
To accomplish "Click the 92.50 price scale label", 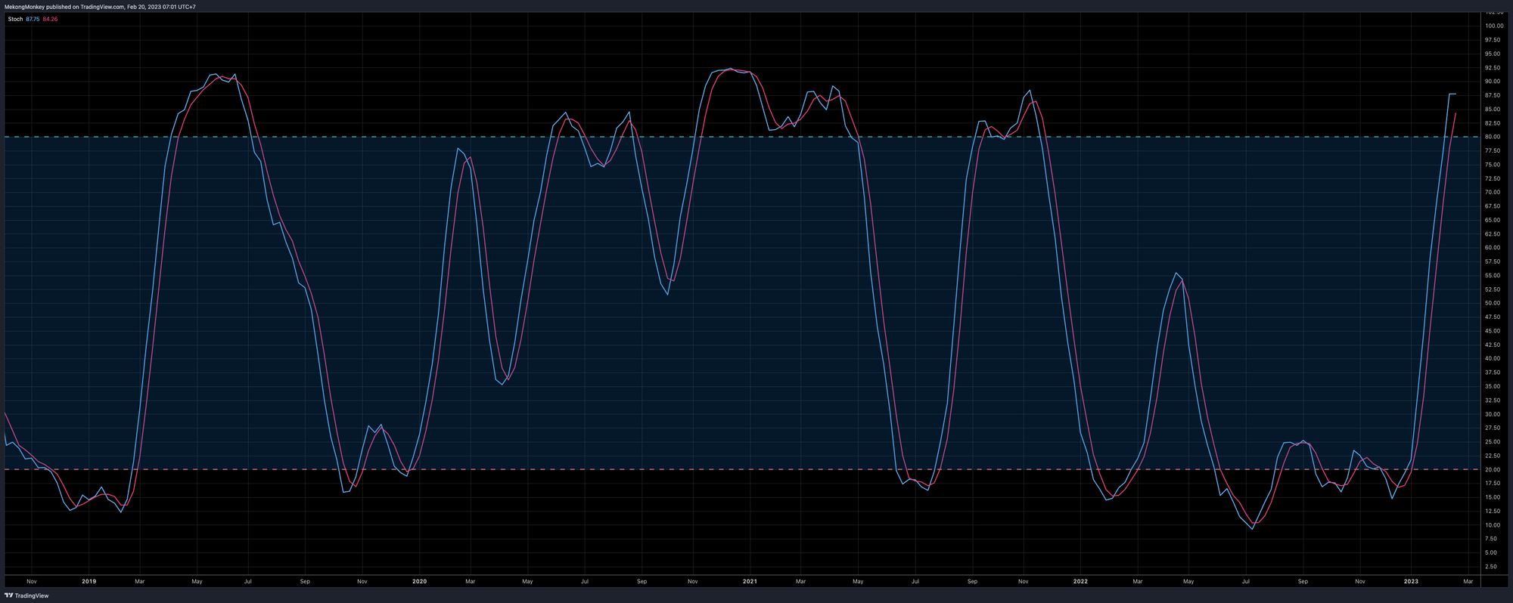I will pyautogui.click(x=1494, y=67).
